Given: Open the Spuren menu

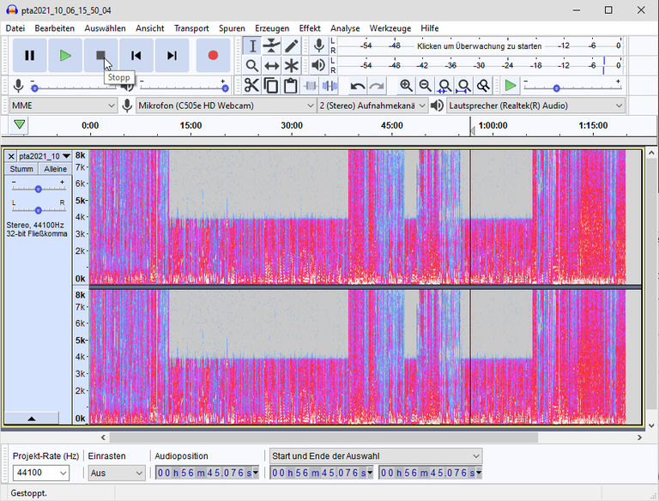Looking at the screenshot, I should click(x=232, y=28).
